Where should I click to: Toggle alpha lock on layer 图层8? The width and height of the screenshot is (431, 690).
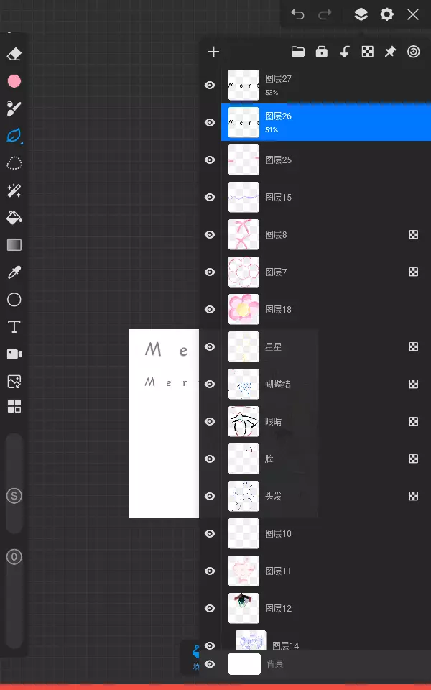[414, 235]
